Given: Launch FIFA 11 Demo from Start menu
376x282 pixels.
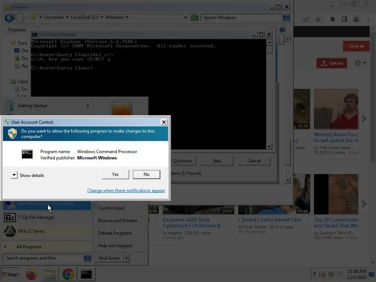Looking at the screenshot, I should click(x=47, y=231).
